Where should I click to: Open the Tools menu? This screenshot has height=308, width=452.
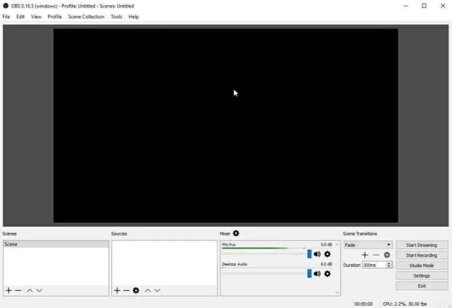point(116,17)
